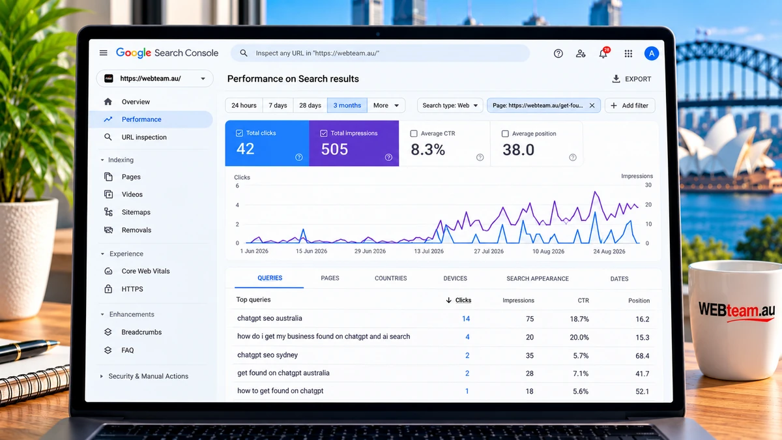Select the 7 days range
This screenshot has height=440, width=782.
click(278, 105)
